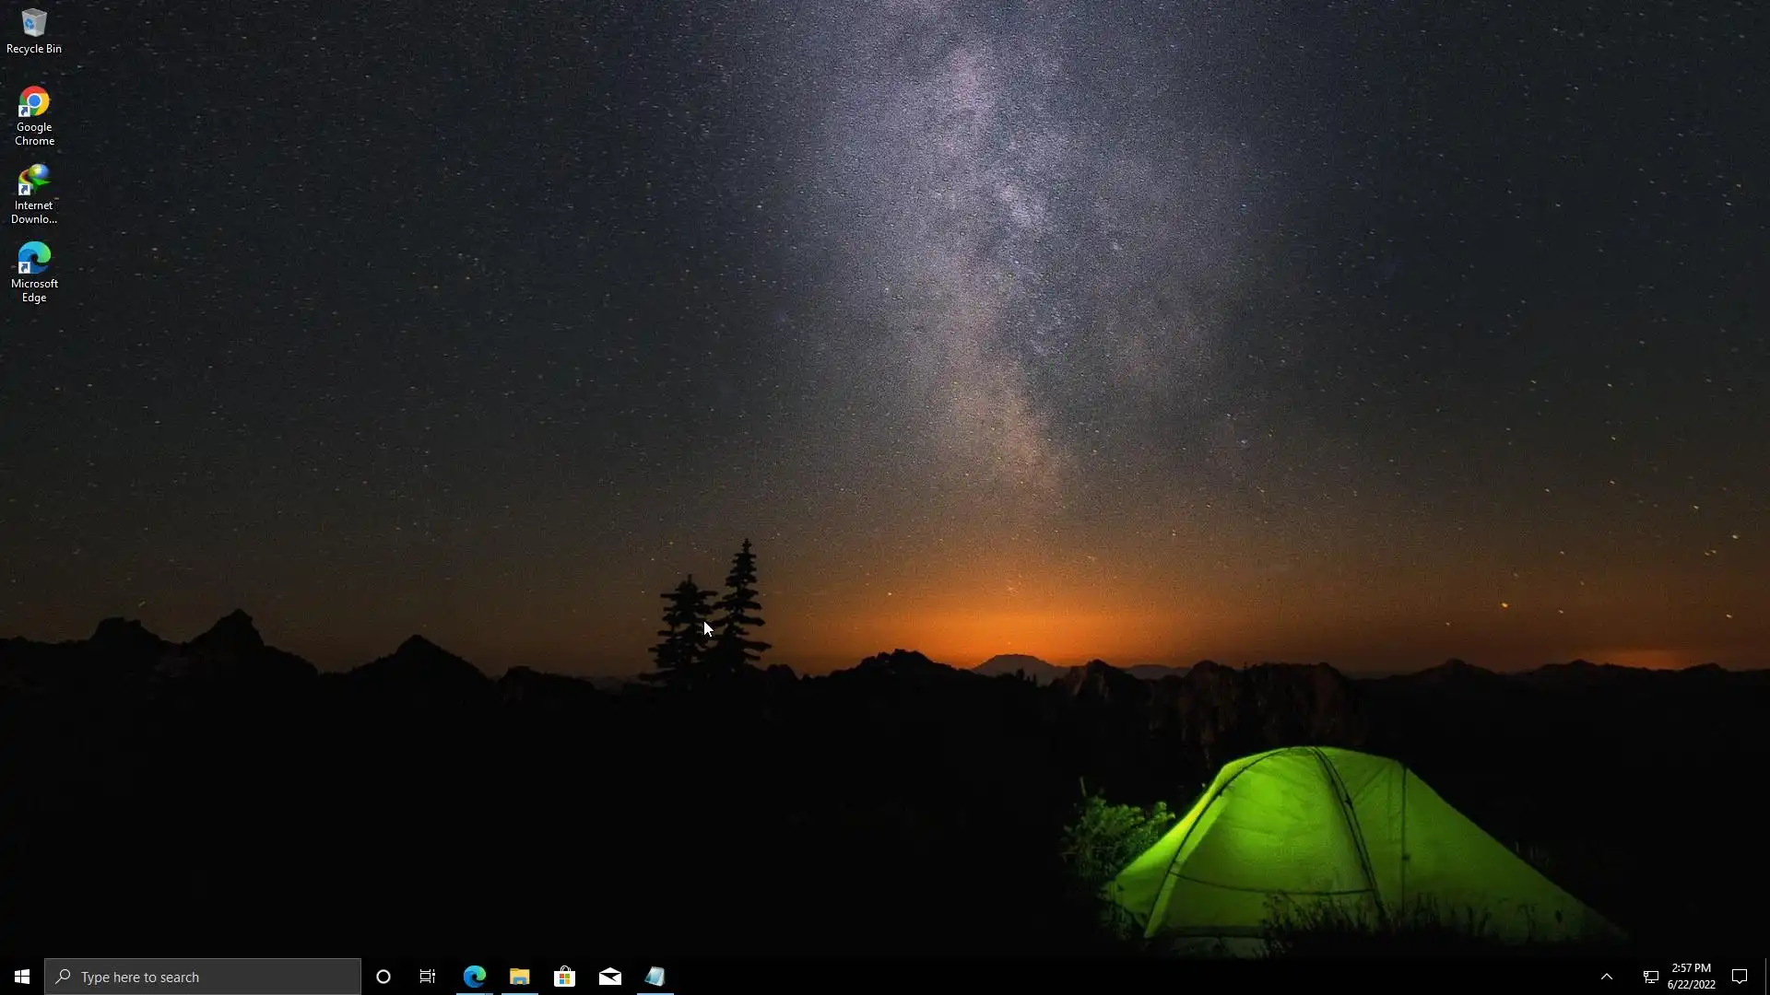Expand the hidden system tray icons
Viewport: 1770px width, 995px height.
pyautogui.click(x=1607, y=977)
